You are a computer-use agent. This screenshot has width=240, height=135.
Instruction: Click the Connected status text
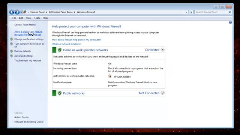point(152,50)
